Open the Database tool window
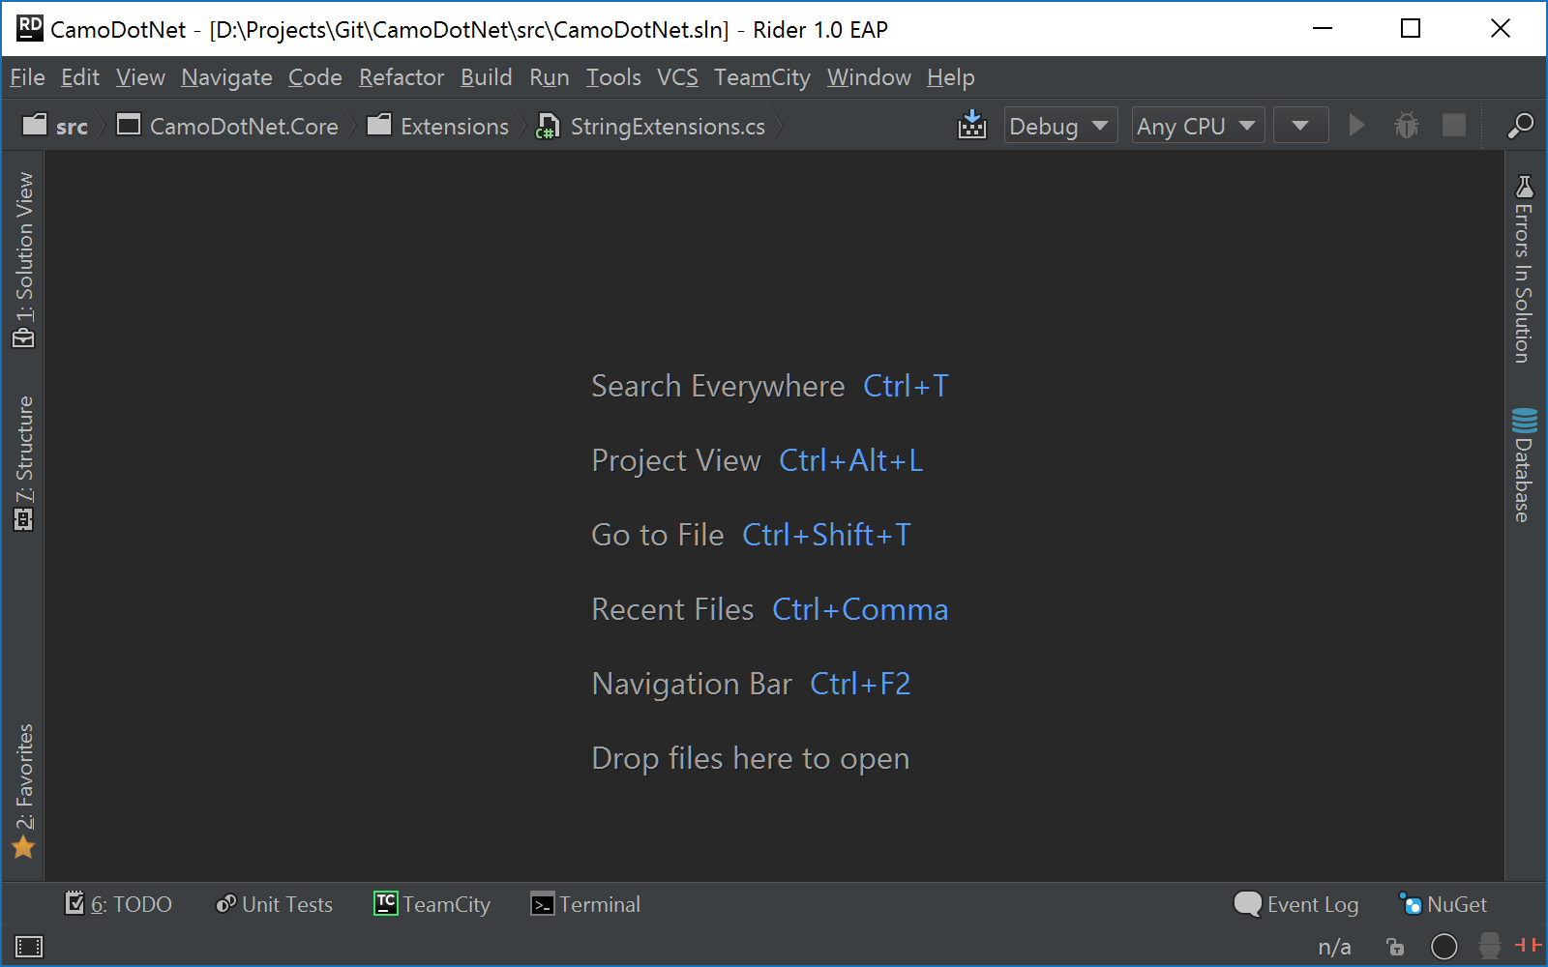This screenshot has width=1548, height=967. tap(1524, 465)
